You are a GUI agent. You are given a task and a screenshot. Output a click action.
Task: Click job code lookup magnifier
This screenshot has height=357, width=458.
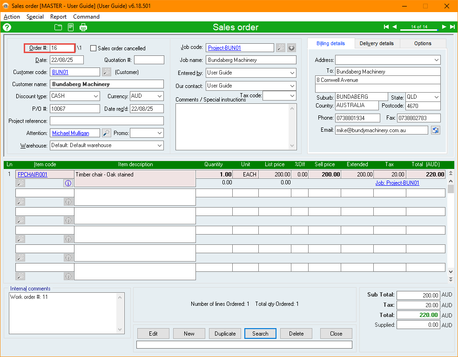coord(280,47)
